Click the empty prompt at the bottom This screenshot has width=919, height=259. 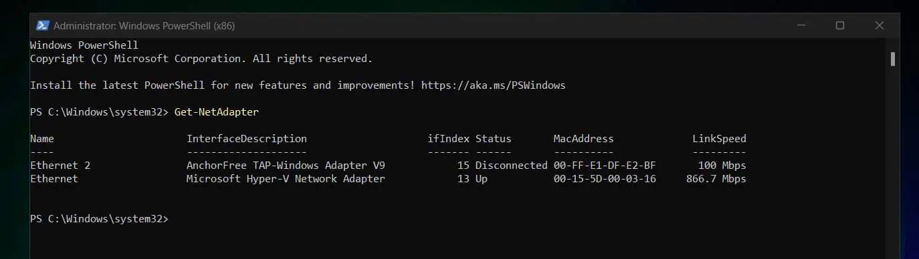click(x=100, y=219)
